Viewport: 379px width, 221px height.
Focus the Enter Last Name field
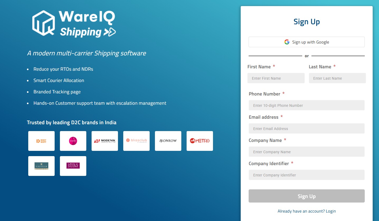click(337, 78)
